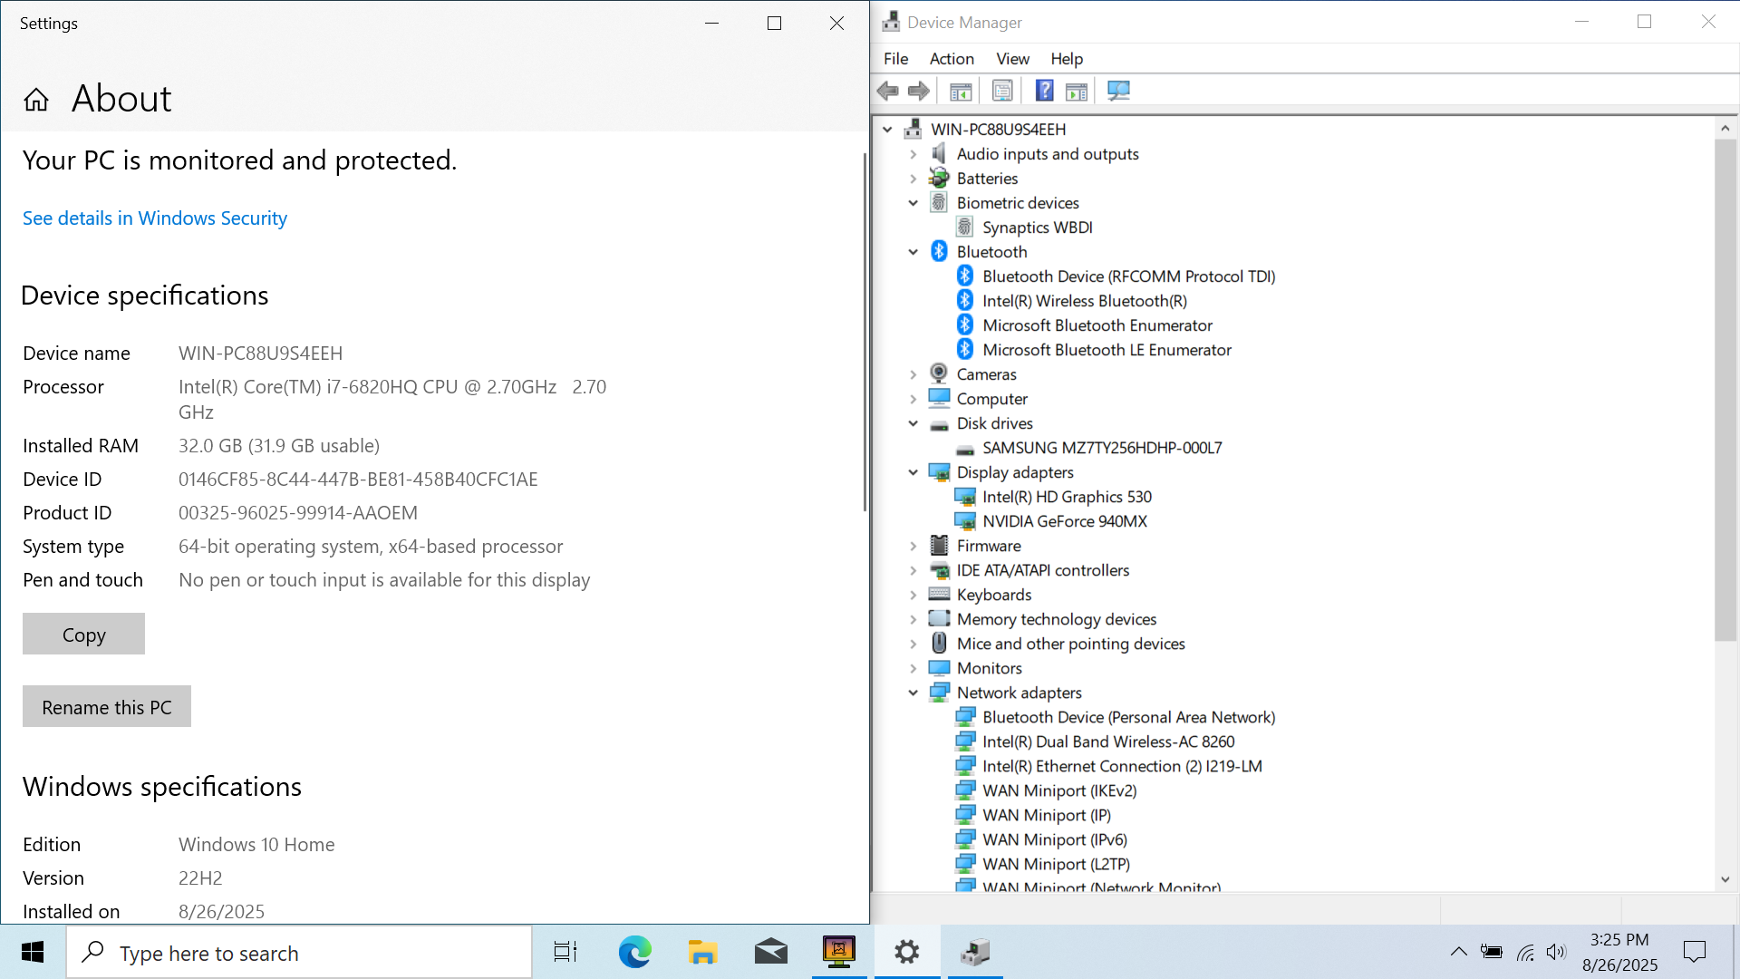Toggle Show/Hide Action Pane toolbar icon
The image size is (1740, 979).
1077,91
